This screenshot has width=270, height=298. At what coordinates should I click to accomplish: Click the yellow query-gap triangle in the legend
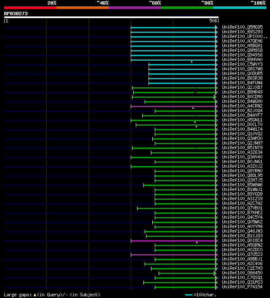click(35, 295)
